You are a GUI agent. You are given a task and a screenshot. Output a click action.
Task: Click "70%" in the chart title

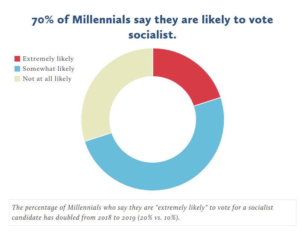pyautogui.click(x=43, y=20)
